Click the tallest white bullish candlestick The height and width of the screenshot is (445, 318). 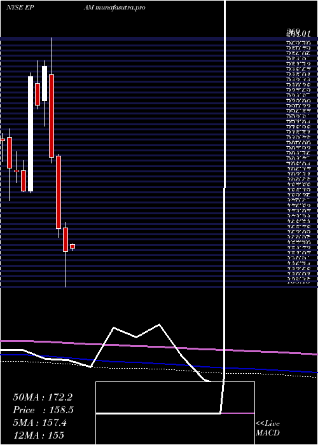pyautogui.click(x=31, y=133)
